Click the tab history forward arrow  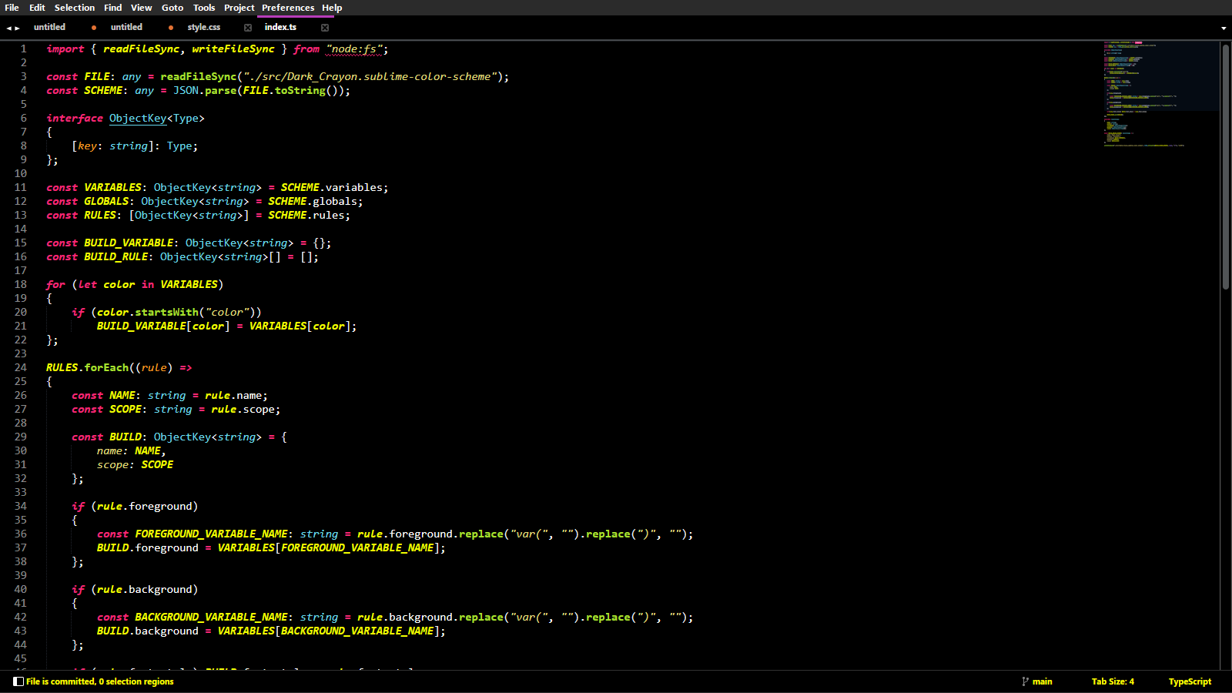tap(18, 28)
